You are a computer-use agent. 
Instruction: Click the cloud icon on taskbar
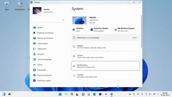point(9,94)
